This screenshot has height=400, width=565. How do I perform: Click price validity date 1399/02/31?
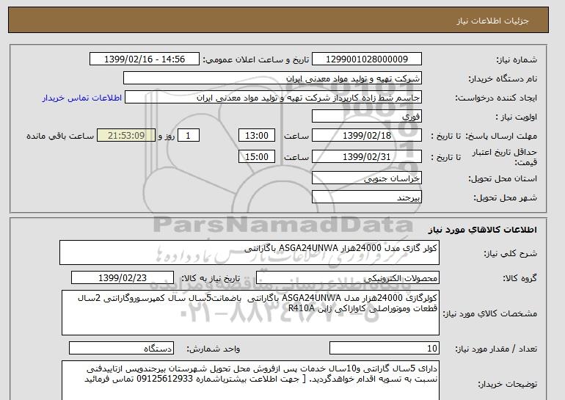366,157
